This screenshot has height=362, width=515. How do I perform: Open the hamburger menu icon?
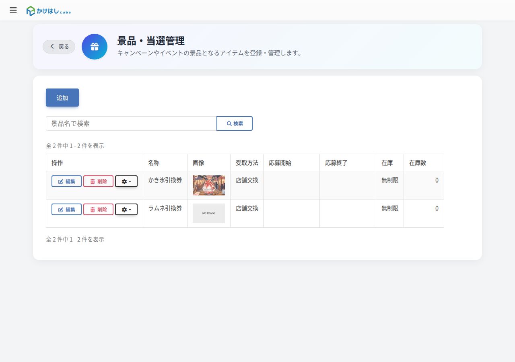[x=13, y=10]
